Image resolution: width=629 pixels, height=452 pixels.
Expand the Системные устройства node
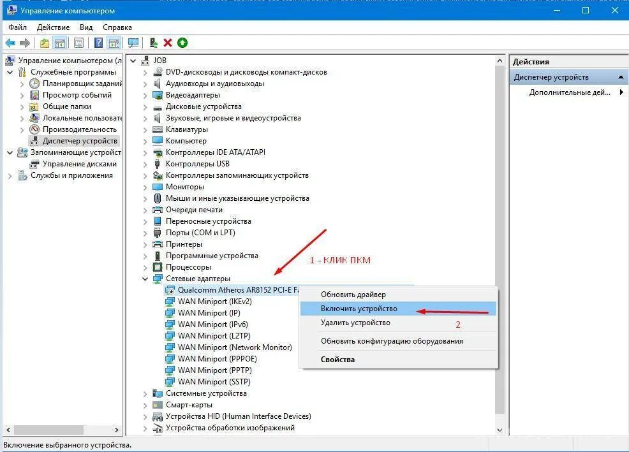pyautogui.click(x=145, y=394)
